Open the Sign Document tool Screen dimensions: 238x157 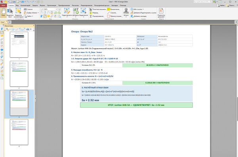[x=161, y=13]
